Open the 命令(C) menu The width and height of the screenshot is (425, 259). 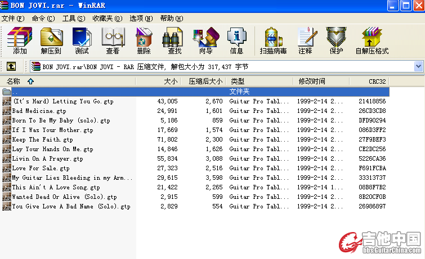(43, 19)
